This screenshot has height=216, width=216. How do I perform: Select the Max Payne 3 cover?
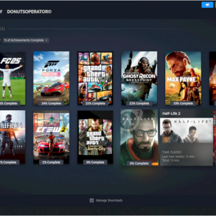pos(183,78)
